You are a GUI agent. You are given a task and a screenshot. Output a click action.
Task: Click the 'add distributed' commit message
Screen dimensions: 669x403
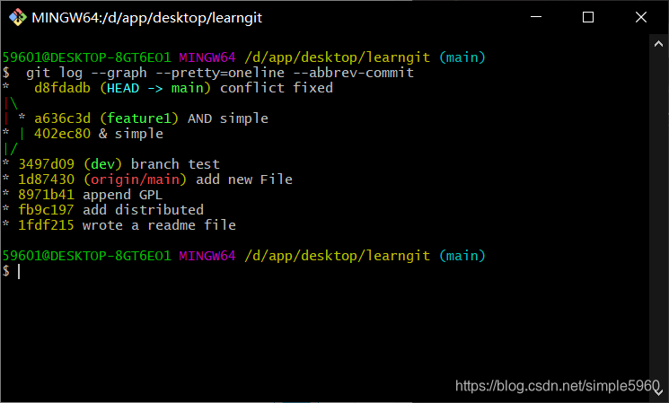tap(143, 210)
